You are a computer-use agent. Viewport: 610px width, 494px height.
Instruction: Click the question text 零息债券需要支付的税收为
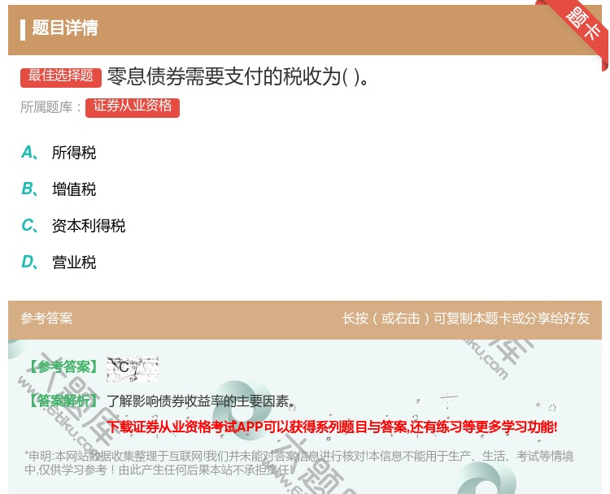(x=238, y=76)
